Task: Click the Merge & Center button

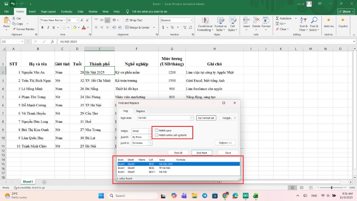Action: point(139,28)
